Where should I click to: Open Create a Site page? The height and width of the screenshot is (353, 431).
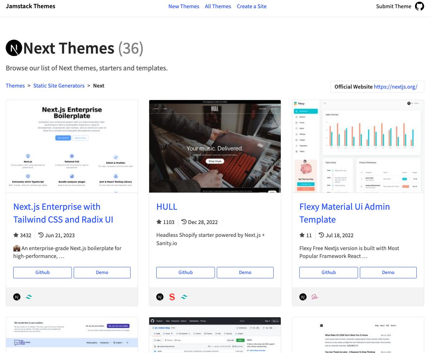click(251, 6)
